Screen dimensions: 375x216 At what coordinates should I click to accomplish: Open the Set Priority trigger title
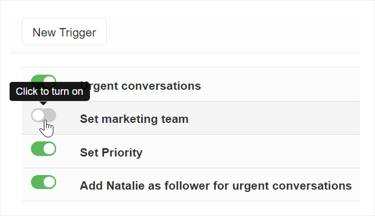coord(111,152)
